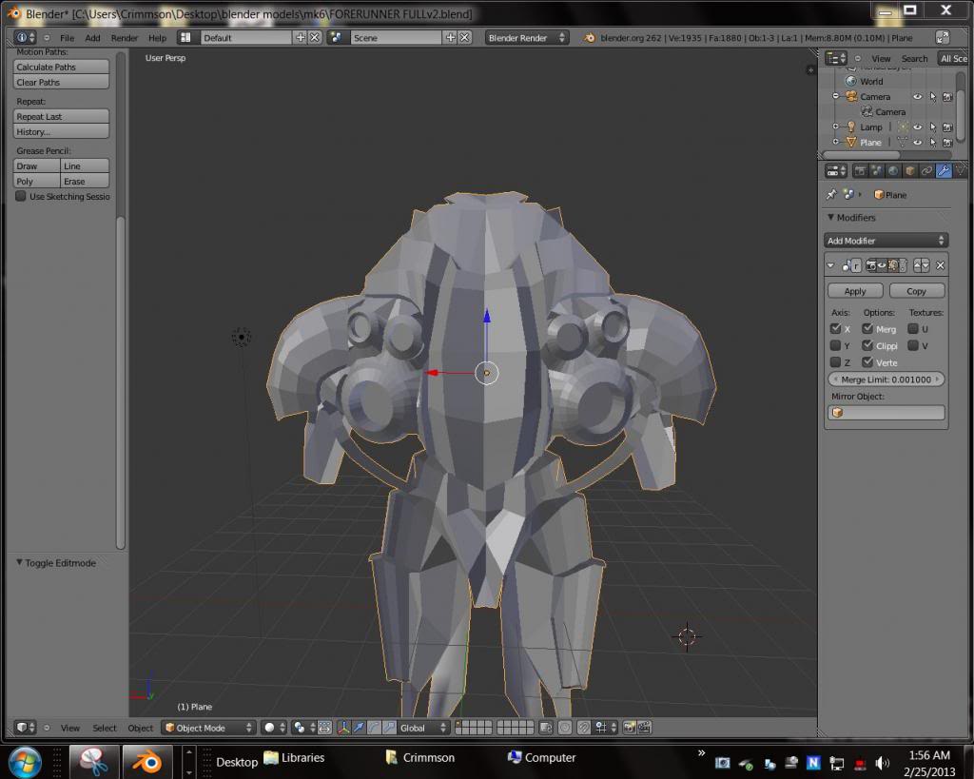Screen dimensions: 974x779
Task: Open Blender from the Windows taskbar
Action: point(146,760)
